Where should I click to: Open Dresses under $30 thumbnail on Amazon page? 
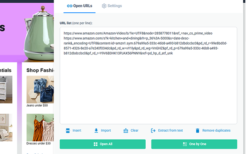(40, 127)
